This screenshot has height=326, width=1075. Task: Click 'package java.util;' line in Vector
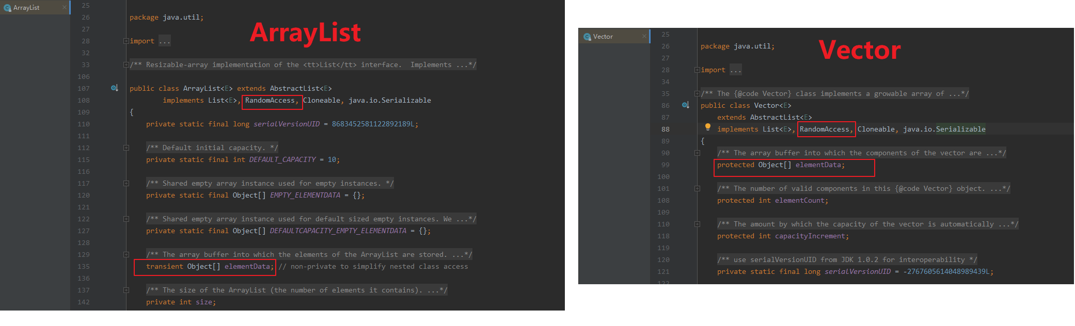click(738, 46)
